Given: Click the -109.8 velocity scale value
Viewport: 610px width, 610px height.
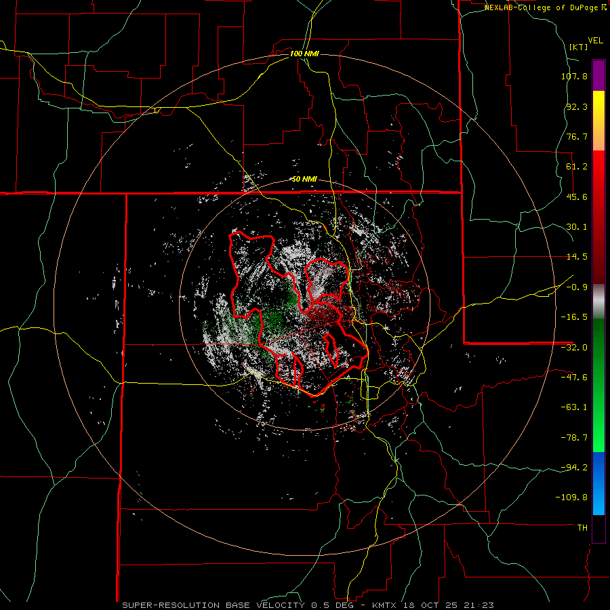Looking at the screenshot, I should pos(572,497).
